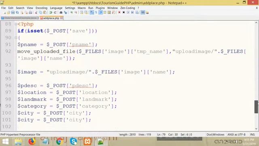This screenshot has width=259, height=146.
Task: Click the vertical scrollbar up arrow
Action: click(256, 23)
